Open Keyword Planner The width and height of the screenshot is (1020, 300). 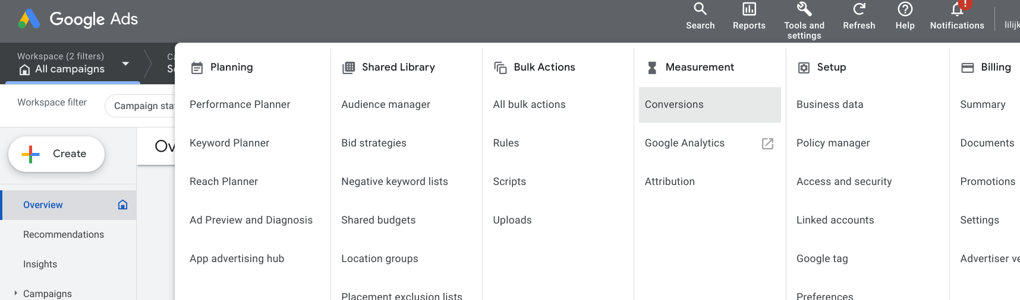(229, 143)
